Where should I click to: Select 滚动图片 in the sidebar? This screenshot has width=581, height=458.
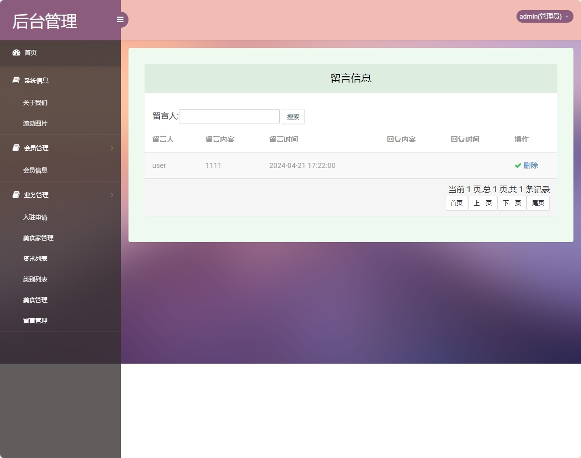[35, 123]
